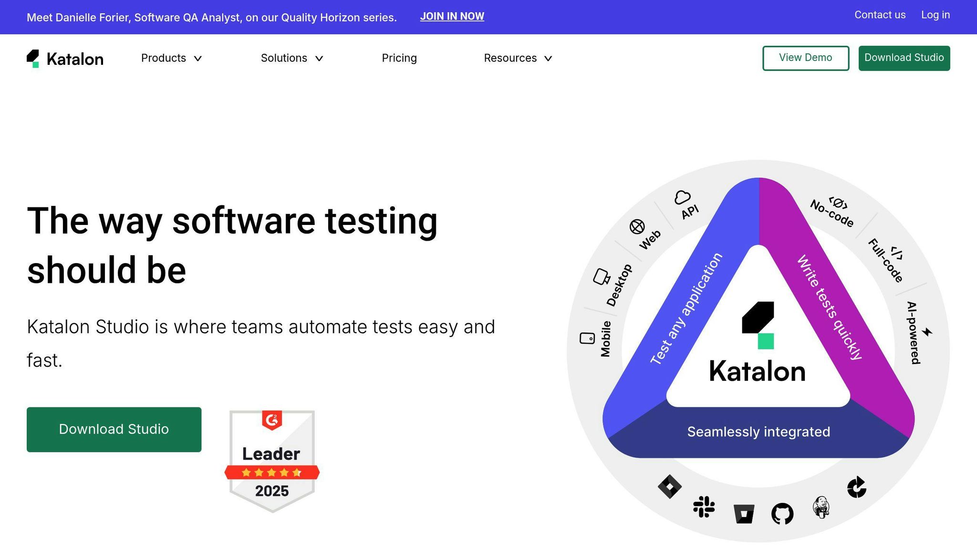Click the hero Download Studio button
This screenshot has width=977, height=549.
coord(114,429)
